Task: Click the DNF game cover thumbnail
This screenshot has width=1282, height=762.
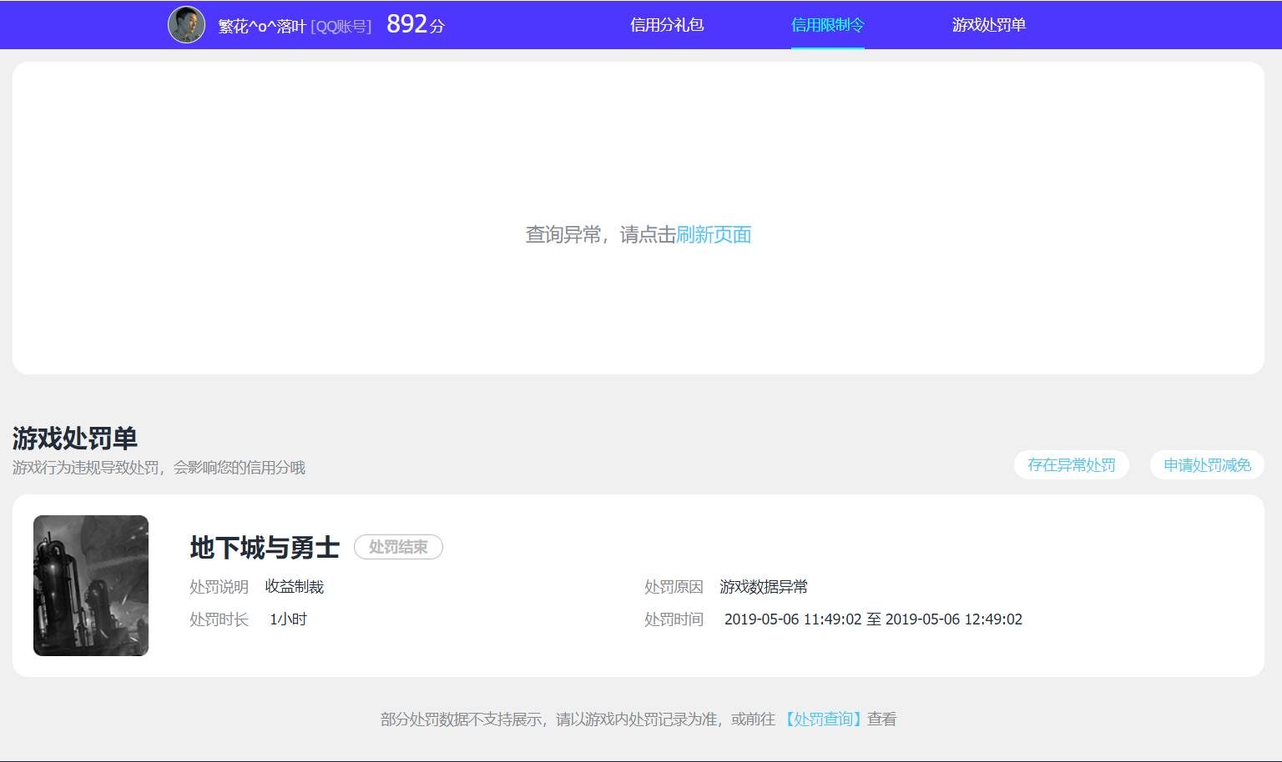Action: coord(90,585)
